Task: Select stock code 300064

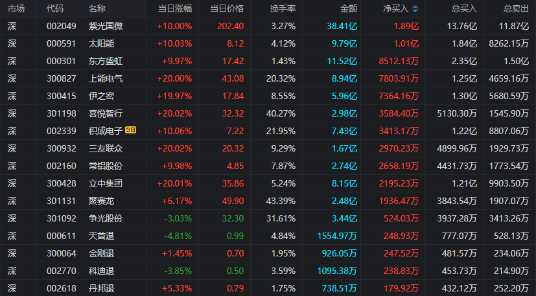Action: (61, 253)
